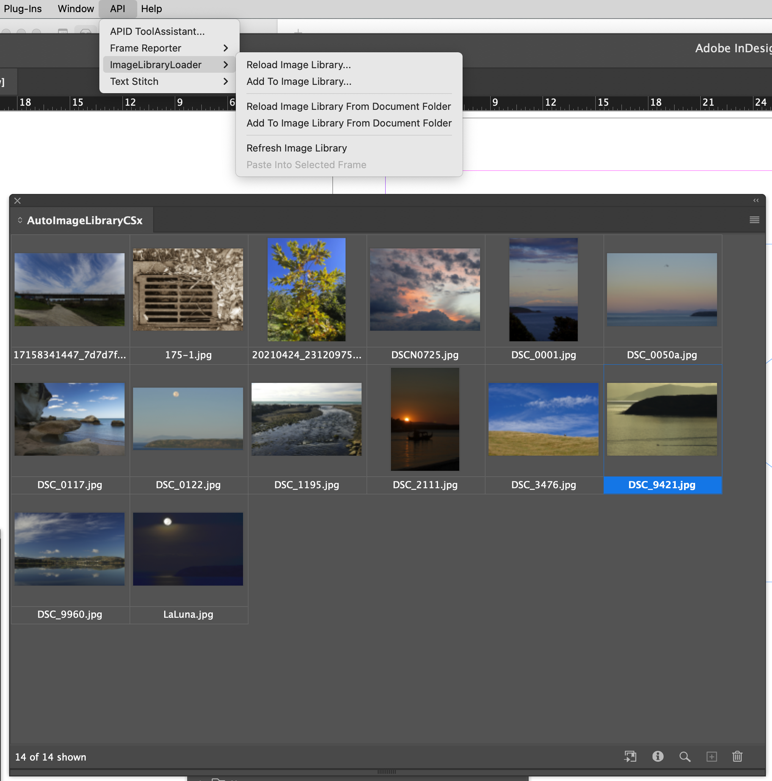Select the DSC_2111.jpg sunset thumbnail
Viewport: 772px width, 781px height.
(x=425, y=419)
